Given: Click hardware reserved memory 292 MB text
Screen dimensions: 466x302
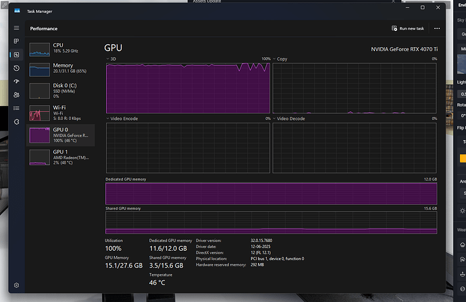Looking at the screenshot, I should [x=257, y=265].
